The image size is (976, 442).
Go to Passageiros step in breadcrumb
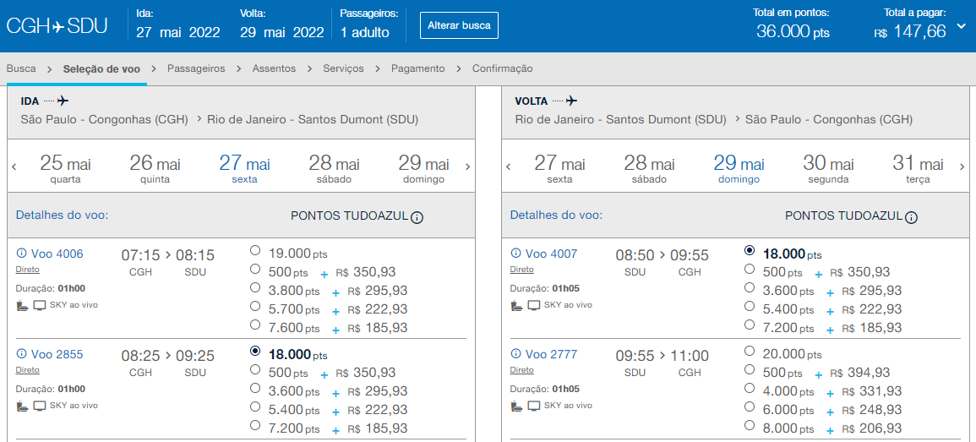196,68
